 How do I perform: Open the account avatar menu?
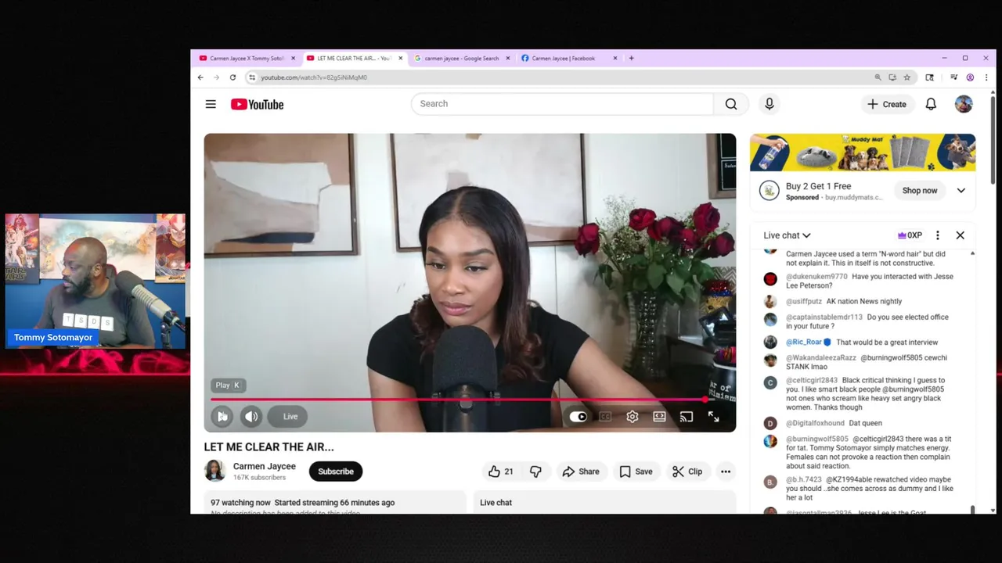tap(964, 104)
